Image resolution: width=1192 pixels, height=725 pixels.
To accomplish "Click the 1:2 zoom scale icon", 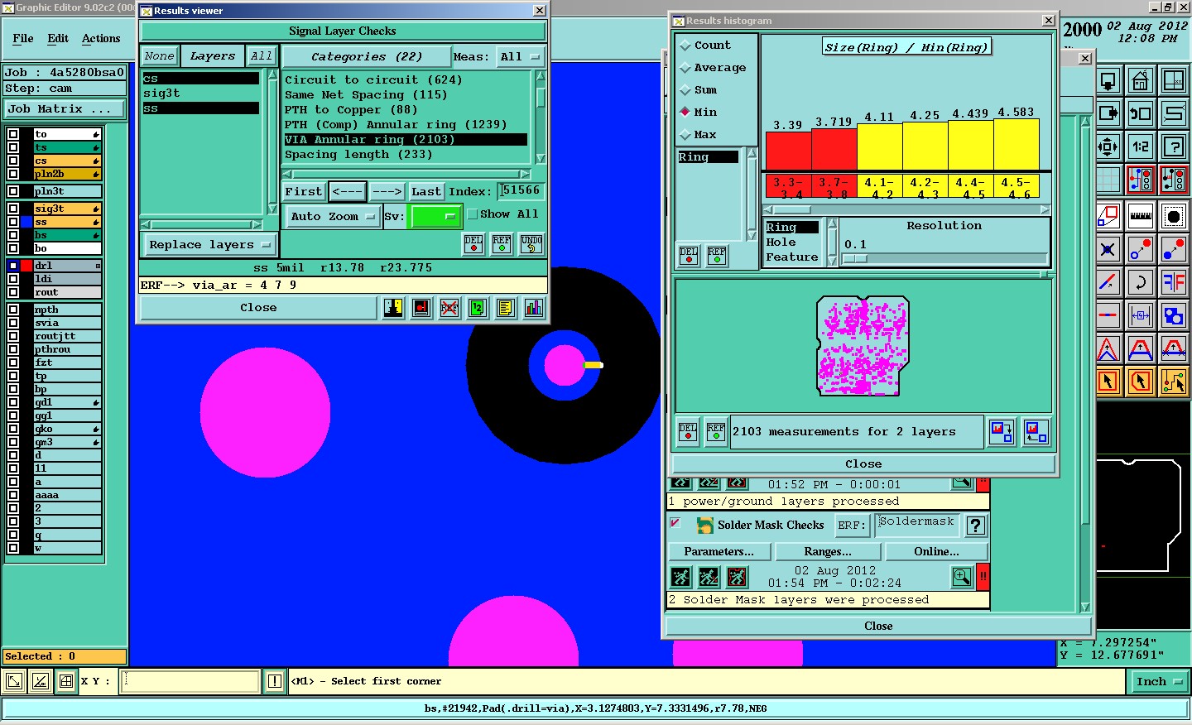I will click(x=1141, y=146).
